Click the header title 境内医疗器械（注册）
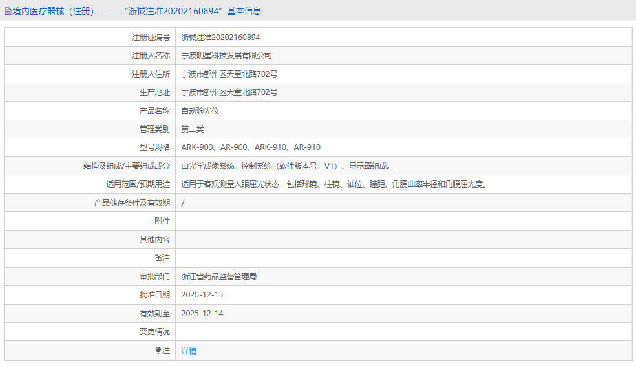This screenshot has height=366, width=636. pyautogui.click(x=55, y=12)
